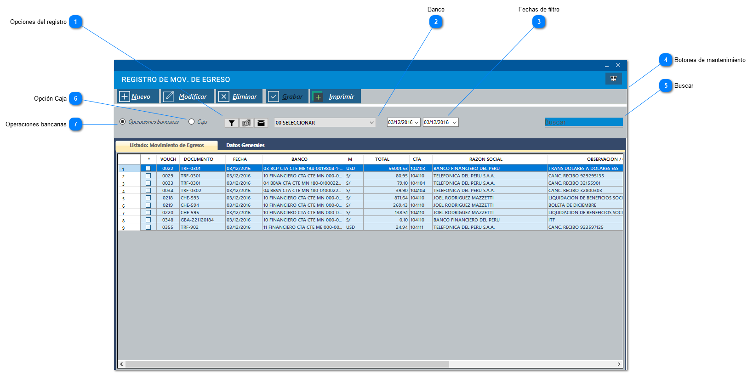Minimize the Registro de Mov. de Egreso window
The height and width of the screenshot is (374, 753).
[x=607, y=66]
